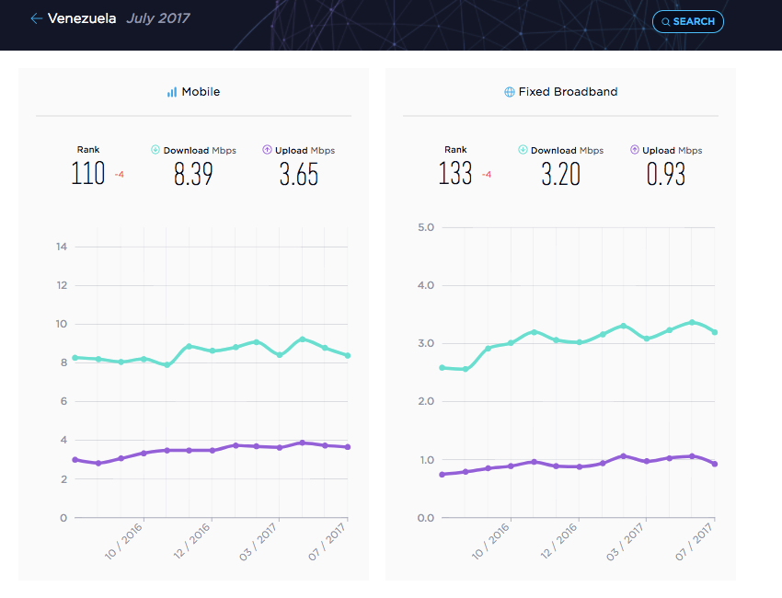Click the Mobile Download Mbps arrow icon
782x598 pixels.
pos(155,150)
